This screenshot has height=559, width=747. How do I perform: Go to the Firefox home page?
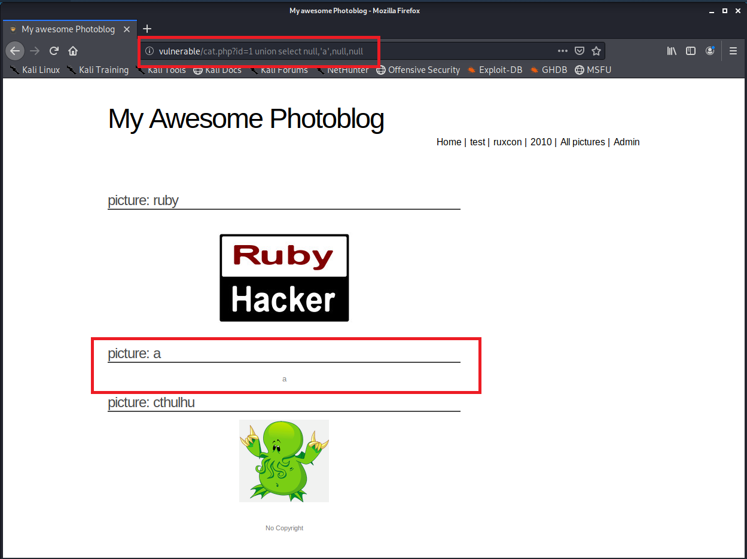click(73, 51)
